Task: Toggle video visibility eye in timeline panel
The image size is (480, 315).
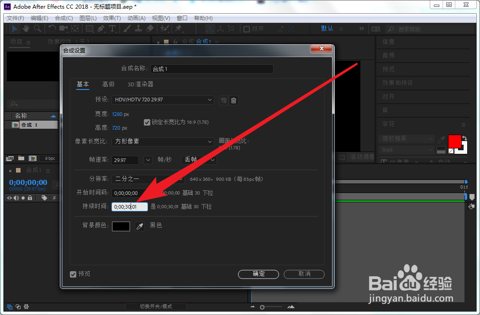Action: pos(9,198)
